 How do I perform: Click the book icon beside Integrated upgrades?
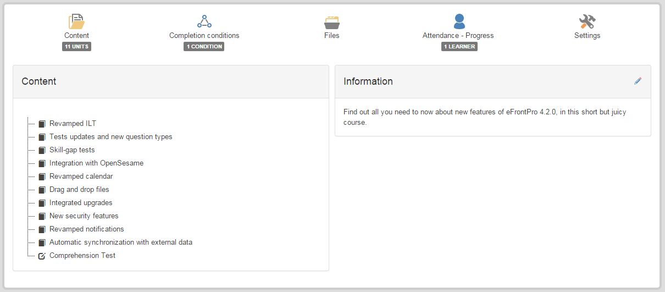(x=42, y=203)
